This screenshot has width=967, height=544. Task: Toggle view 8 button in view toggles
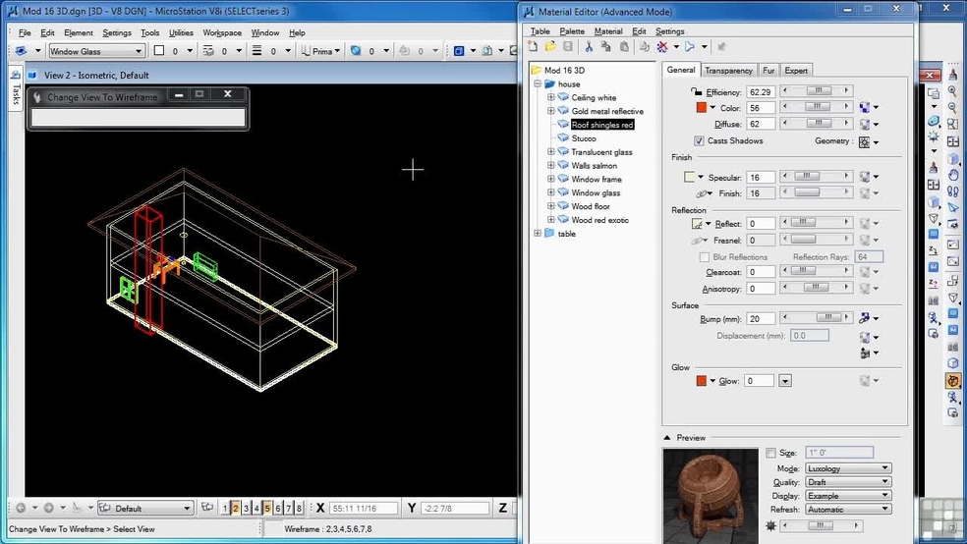click(x=299, y=509)
